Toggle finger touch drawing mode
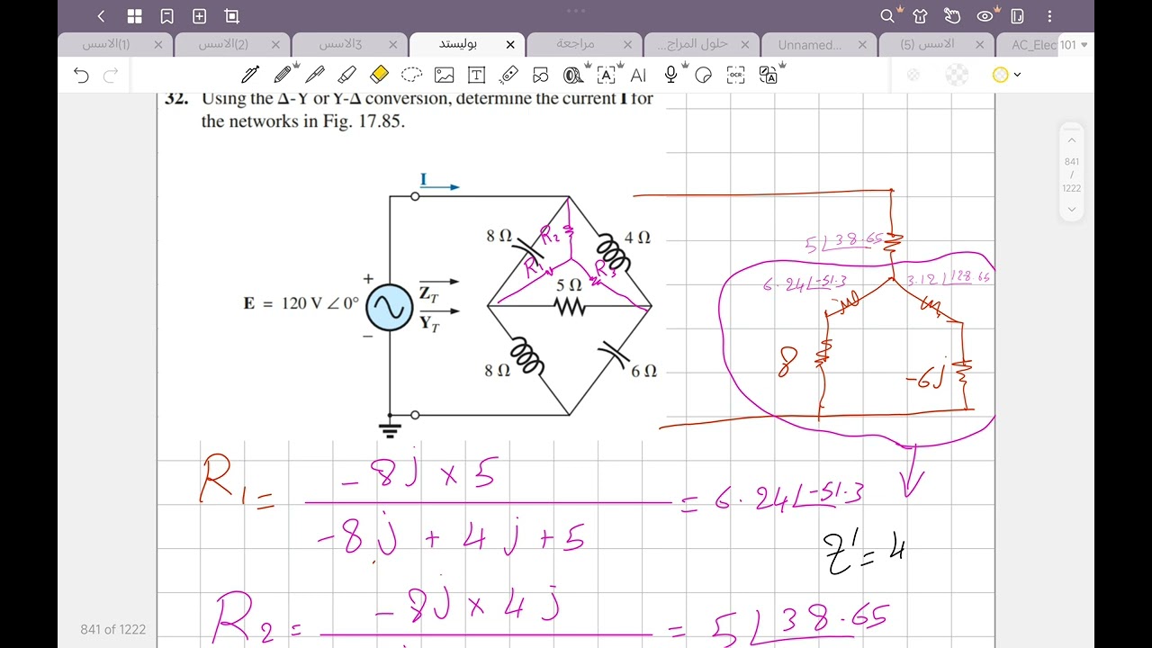1152x648 pixels. pyautogui.click(x=952, y=16)
